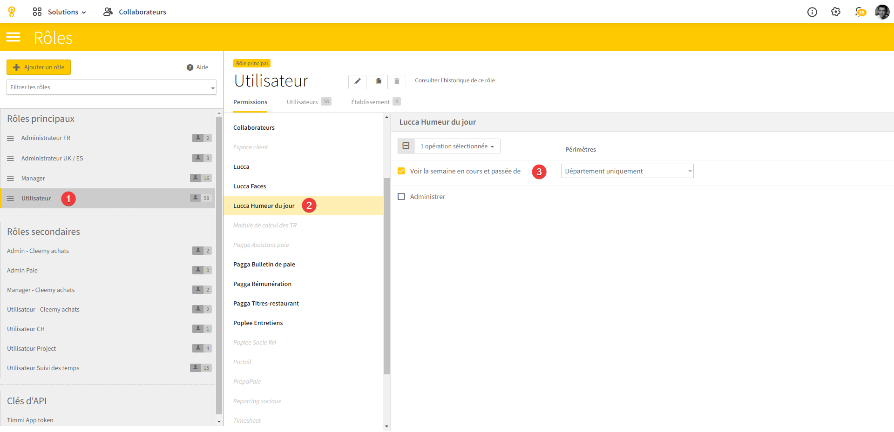894x432 pixels.
Task: Select Poplee Entretiens
Action: (303, 323)
